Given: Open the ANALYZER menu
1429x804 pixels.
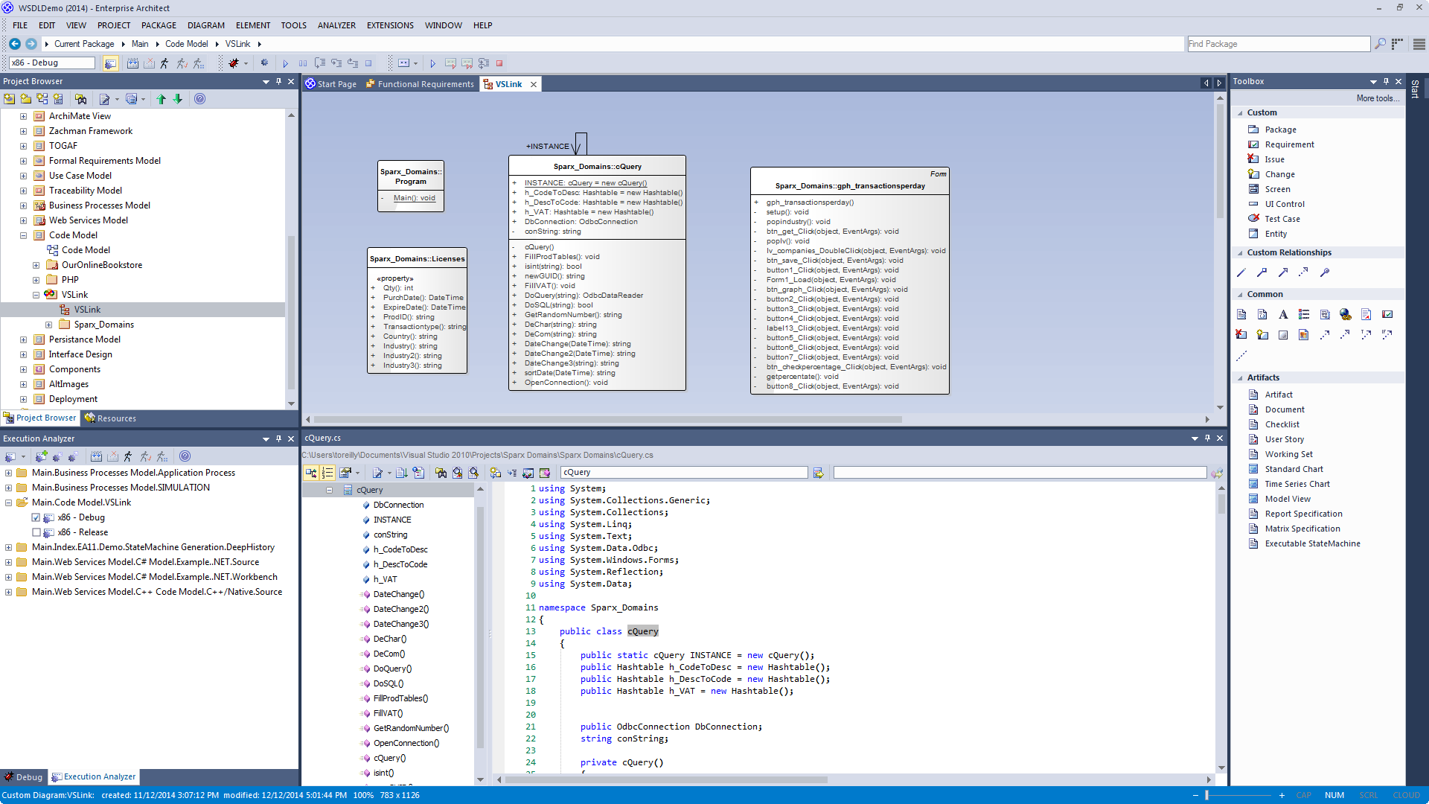Looking at the screenshot, I should point(336,25).
